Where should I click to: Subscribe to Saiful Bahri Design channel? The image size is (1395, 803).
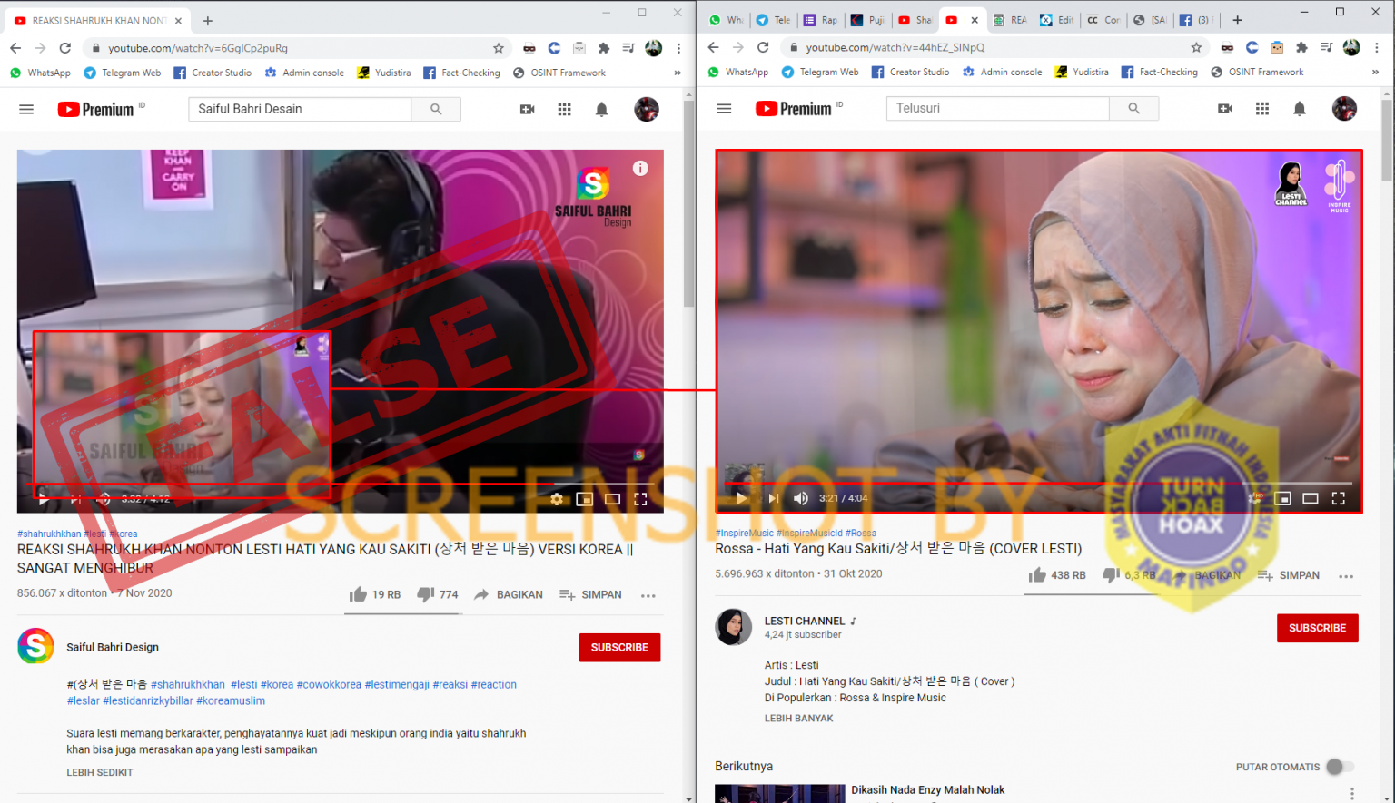(619, 647)
